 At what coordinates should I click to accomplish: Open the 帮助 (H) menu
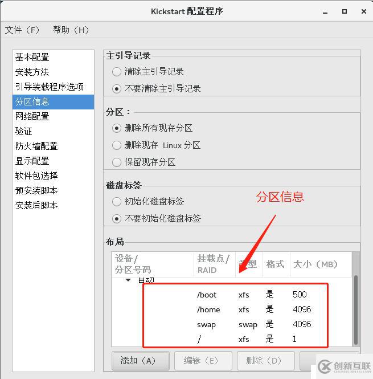[71, 30]
